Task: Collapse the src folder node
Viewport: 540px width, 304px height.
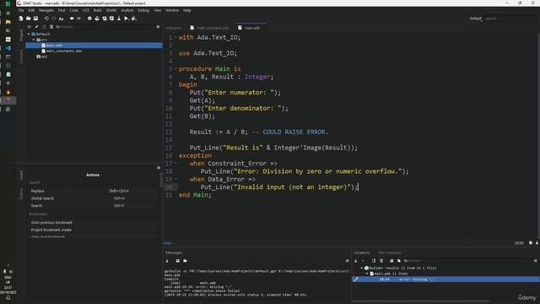Action: click(x=34, y=40)
